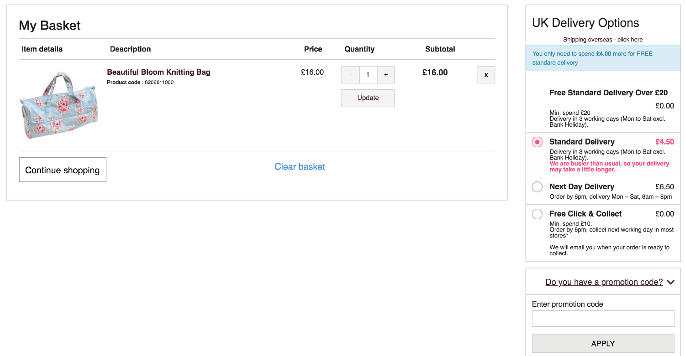
Task: Click the Continue shopping button
Action: [63, 170]
